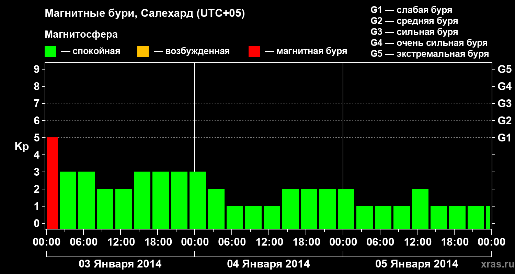This screenshot has height=274, width=515.
Task: Click the '05 Января 2014' date label
Action: [x=417, y=264]
